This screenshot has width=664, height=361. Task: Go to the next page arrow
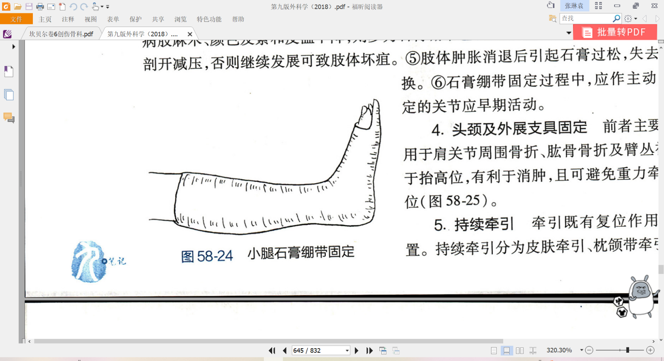(x=357, y=351)
